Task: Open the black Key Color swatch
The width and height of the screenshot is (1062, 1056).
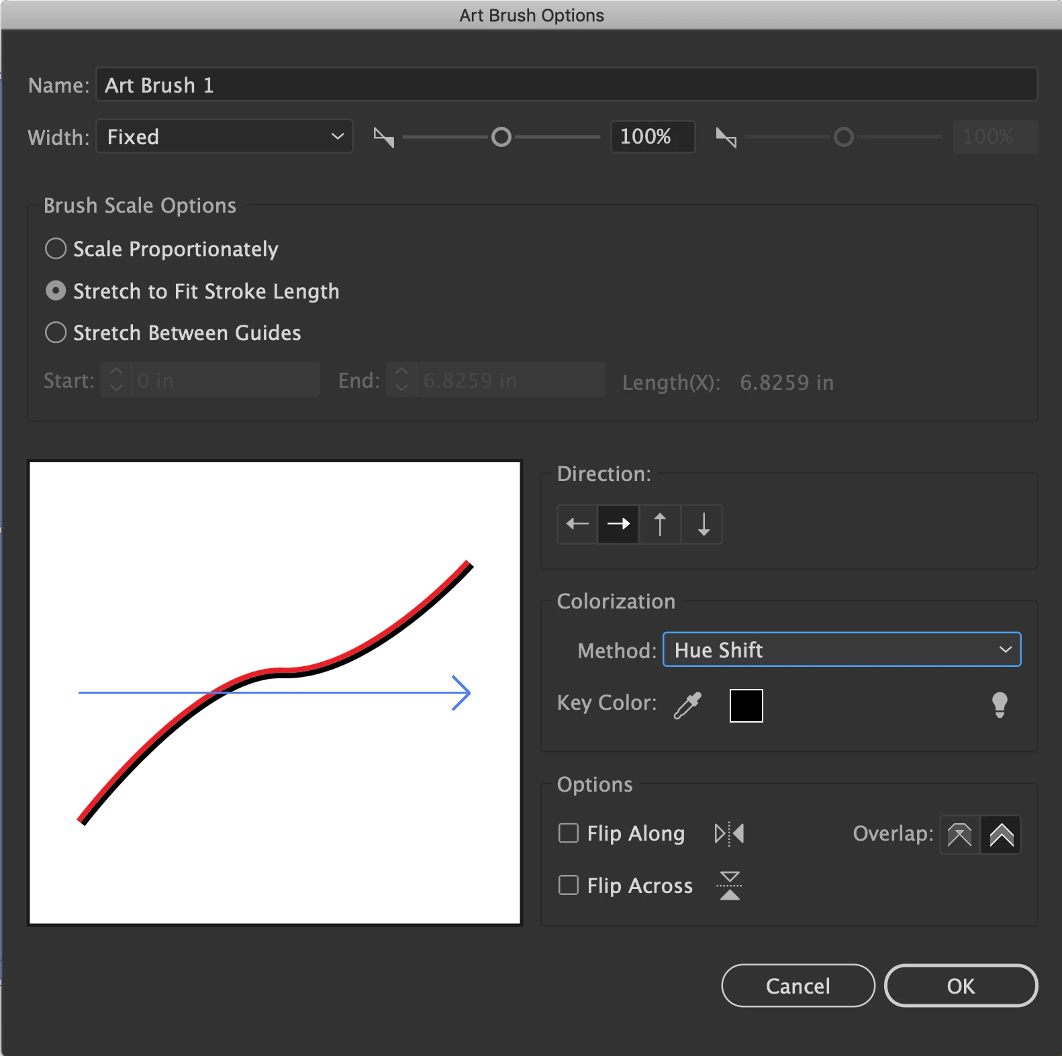Action: point(746,706)
